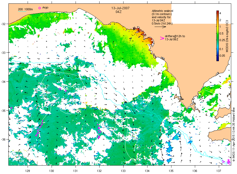
Task: Click the yellow band of the colorbar near 1
Action: tap(218, 27)
